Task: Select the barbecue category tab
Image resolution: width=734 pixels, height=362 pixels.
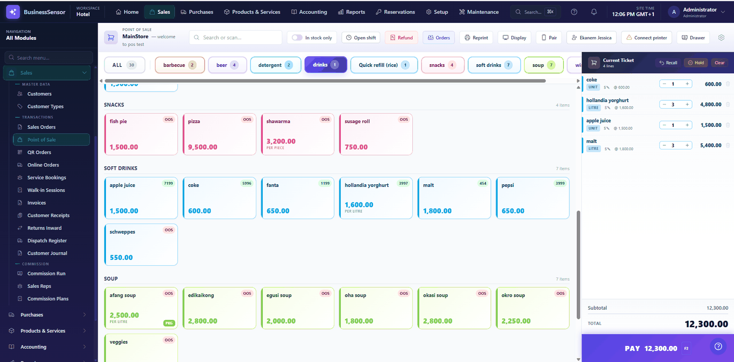Action: pyautogui.click(x=179, y=65)
